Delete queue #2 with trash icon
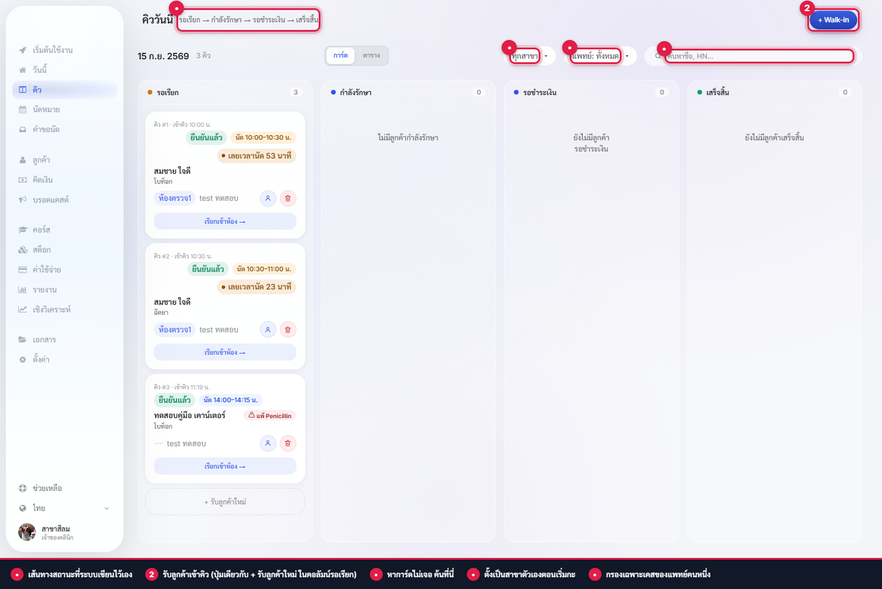The image size is (882, 589). (288, 330)
